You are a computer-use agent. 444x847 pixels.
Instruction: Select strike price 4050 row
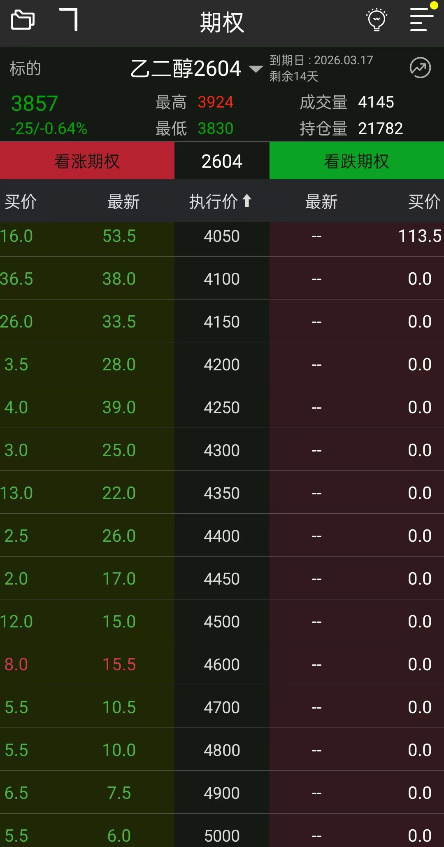pos(222,236)
